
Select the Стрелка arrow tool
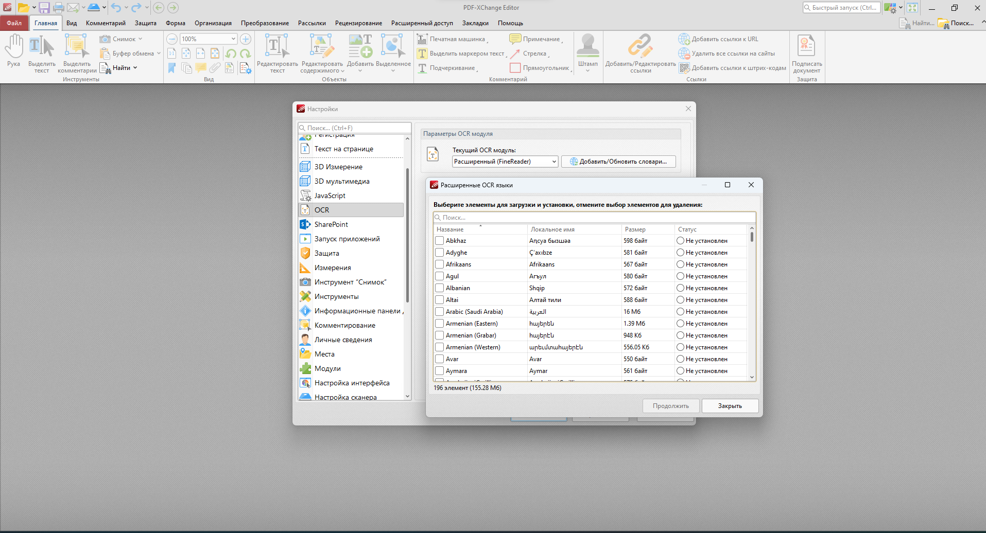[529, 54]
